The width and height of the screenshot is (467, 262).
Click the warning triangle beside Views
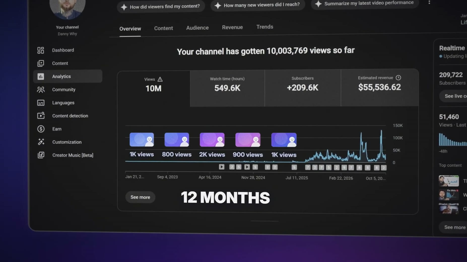[x=160, y=79]
